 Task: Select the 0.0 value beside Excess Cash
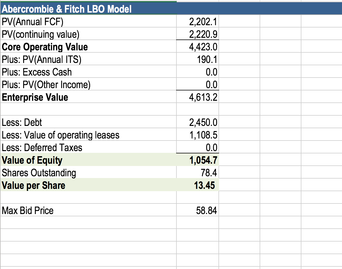[x=197, y=72]
